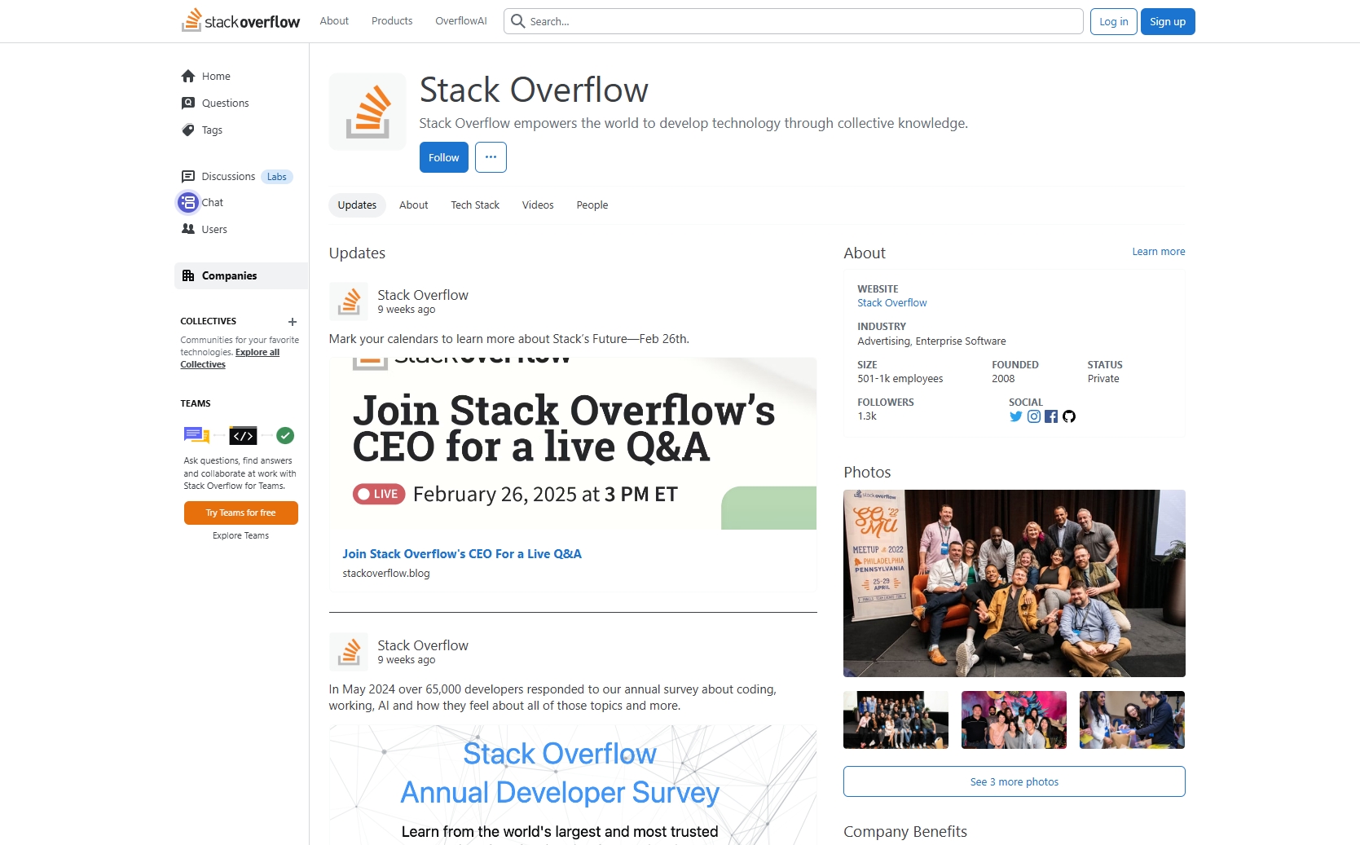1360x845 pixels.
Task: Click Try Teams for free button
Action: (x=240, y=513)
